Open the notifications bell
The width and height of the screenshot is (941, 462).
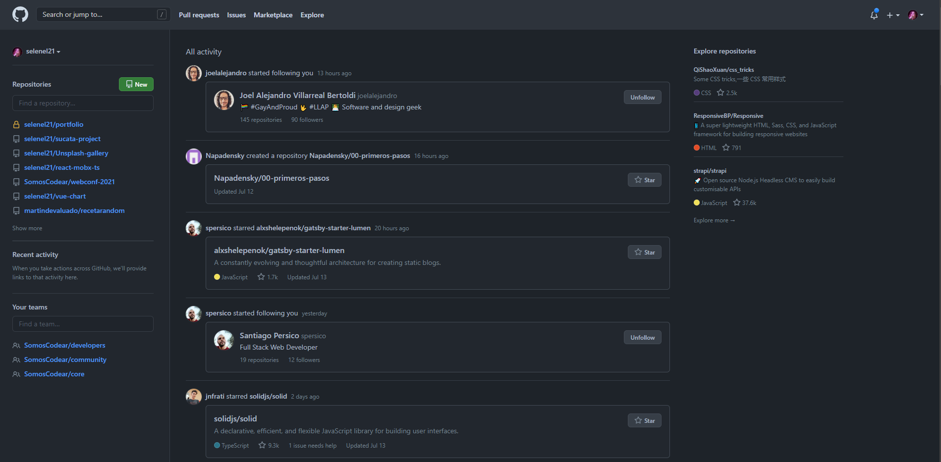click(x=874, y=15)
